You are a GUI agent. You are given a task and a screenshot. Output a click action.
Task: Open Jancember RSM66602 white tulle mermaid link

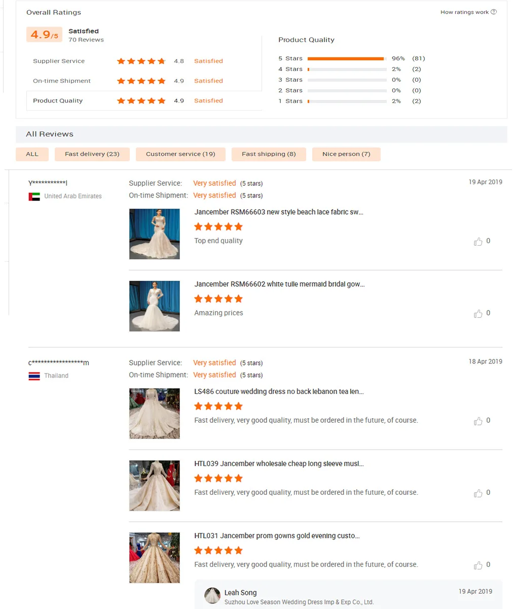[279, 284]
